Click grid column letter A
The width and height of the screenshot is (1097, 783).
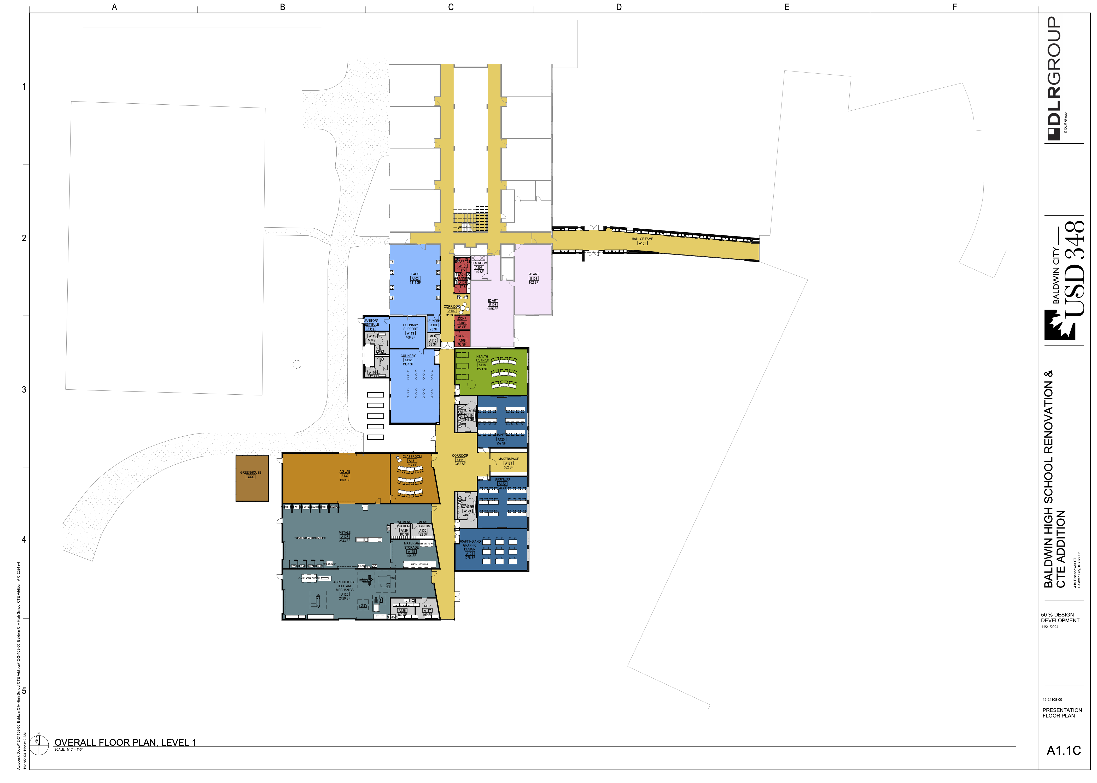(114, 7)
